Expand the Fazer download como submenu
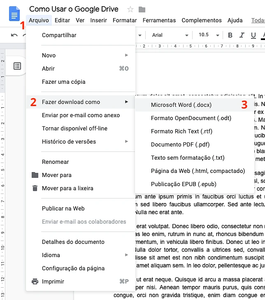This screenshot has height=300, width=265. (126, 102)
